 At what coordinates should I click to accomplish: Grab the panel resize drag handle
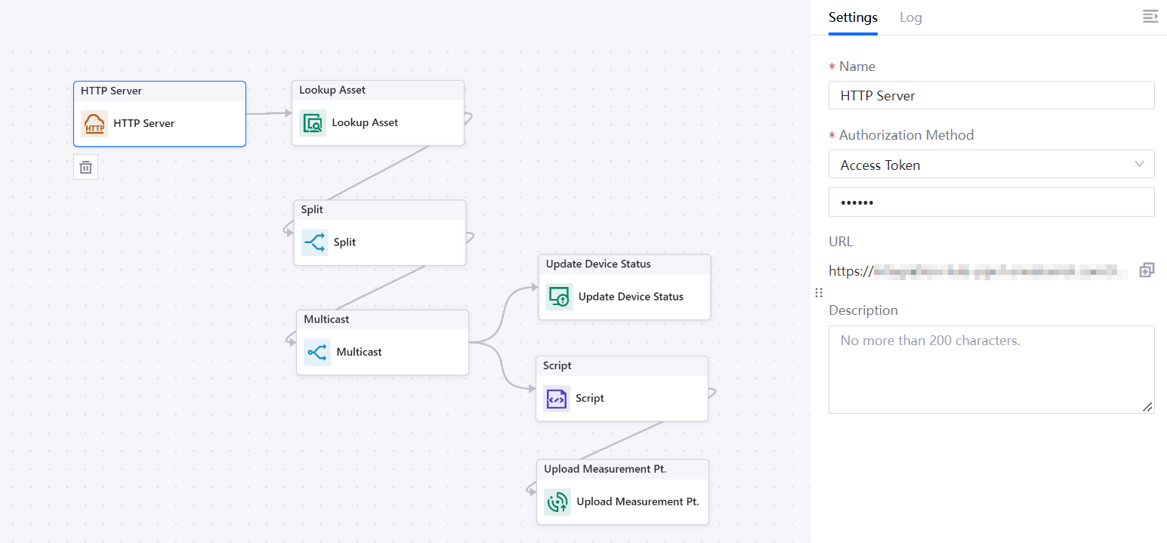tap(818, 292)
